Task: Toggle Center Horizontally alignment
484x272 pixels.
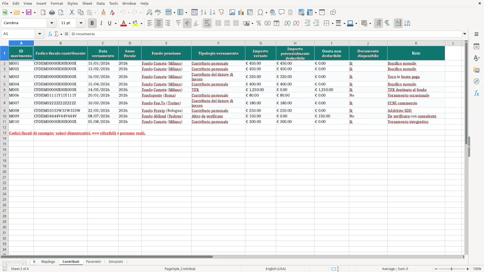Action: 159,23
